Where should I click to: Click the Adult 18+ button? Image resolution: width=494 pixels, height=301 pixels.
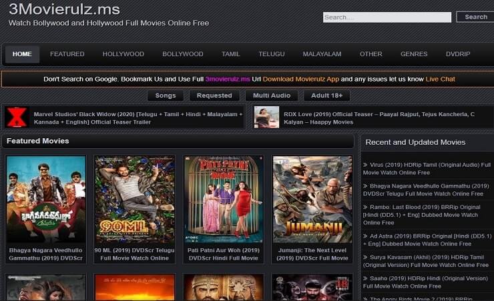(x=326, y=95)
